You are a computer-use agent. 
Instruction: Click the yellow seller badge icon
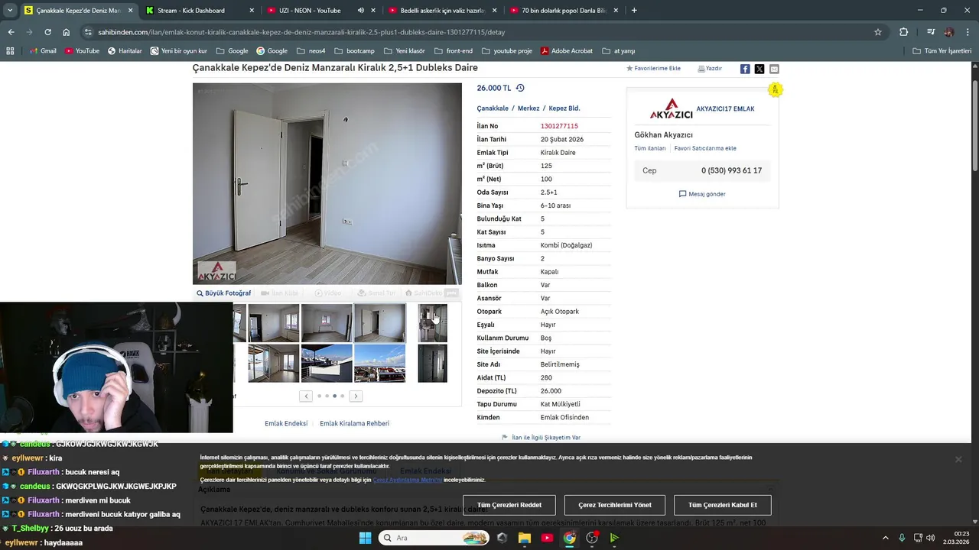pyautogui.click(x=775, y=89)
